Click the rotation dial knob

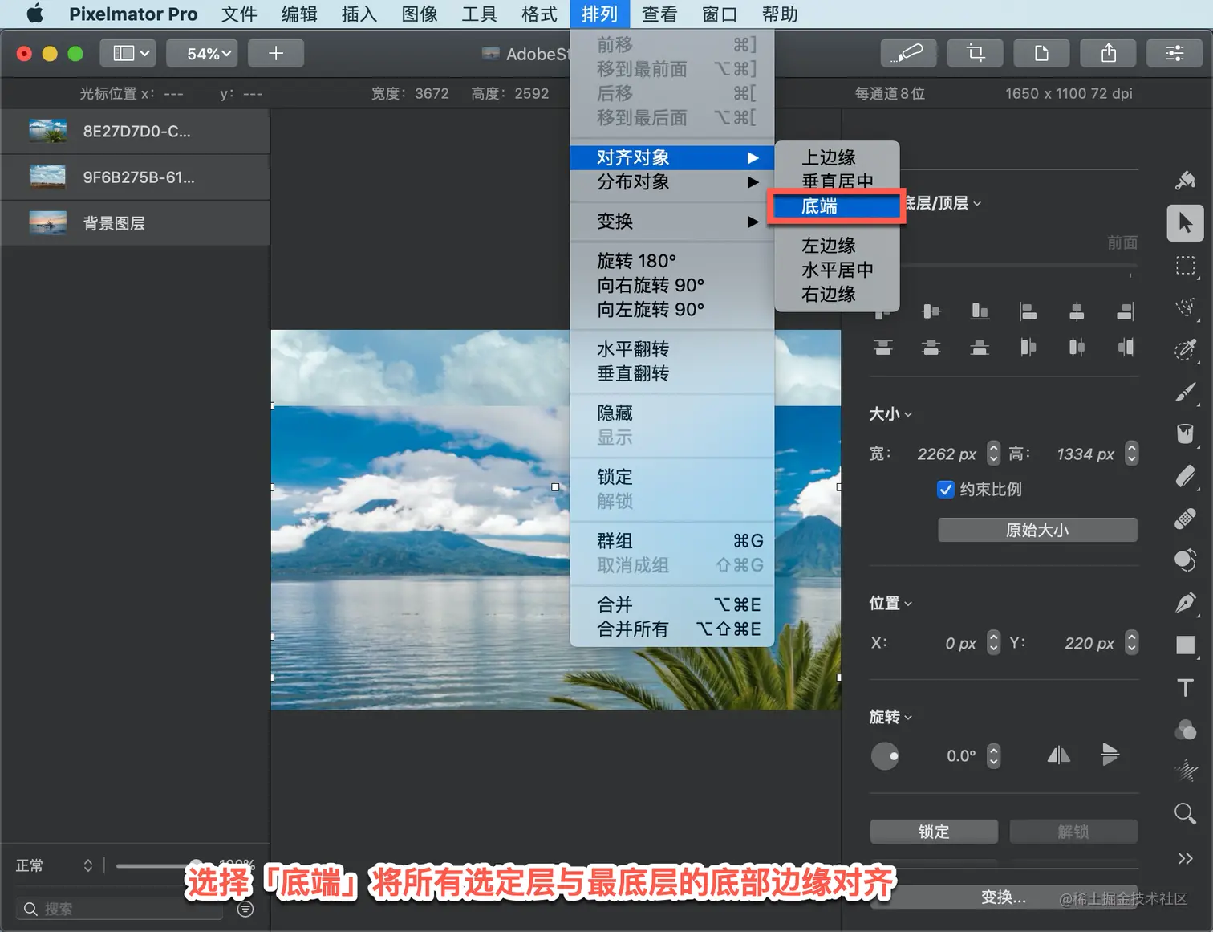[x=885, y=756]
